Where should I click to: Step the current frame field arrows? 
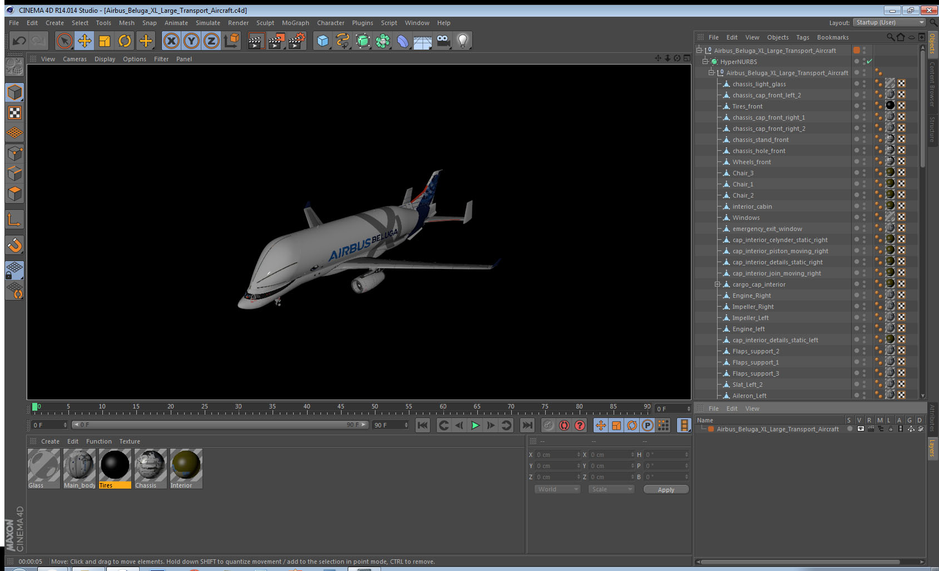[65, 425]
